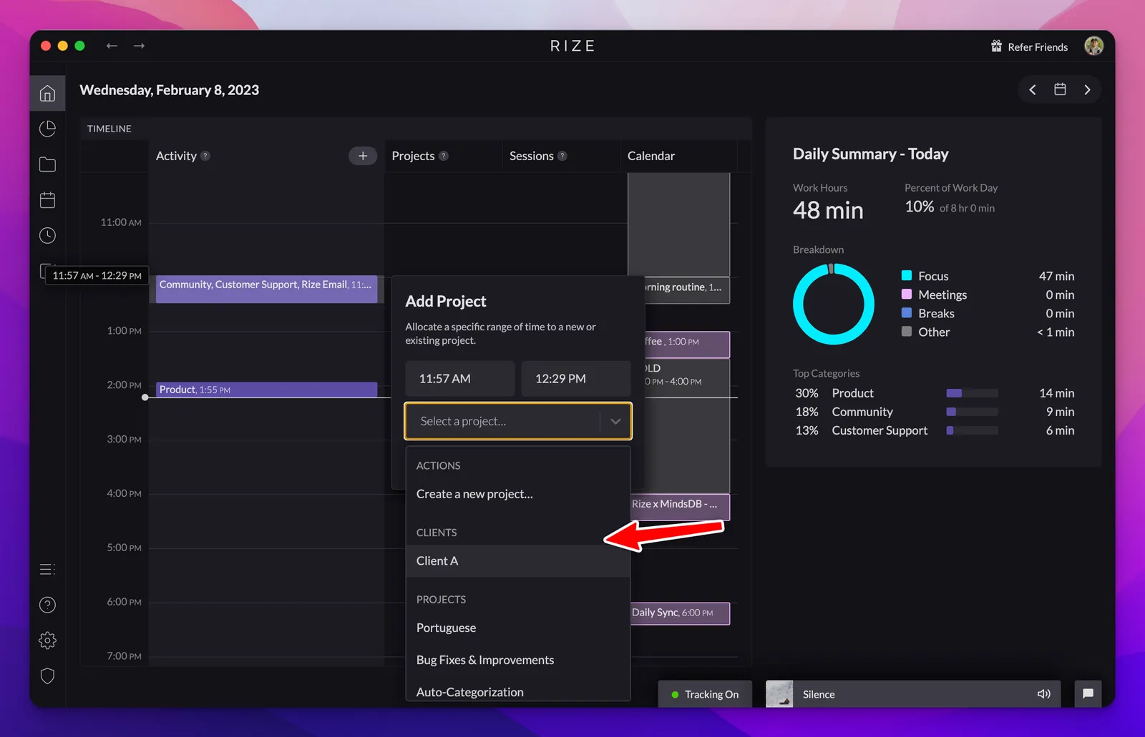Open the help question mark sidebar icon
Screen dimensions: 1145x737
[x=47, y=605]
